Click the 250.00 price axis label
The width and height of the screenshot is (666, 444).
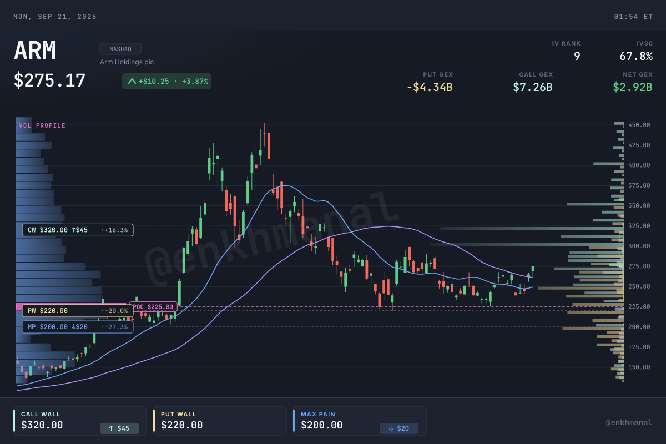(639, 286)
